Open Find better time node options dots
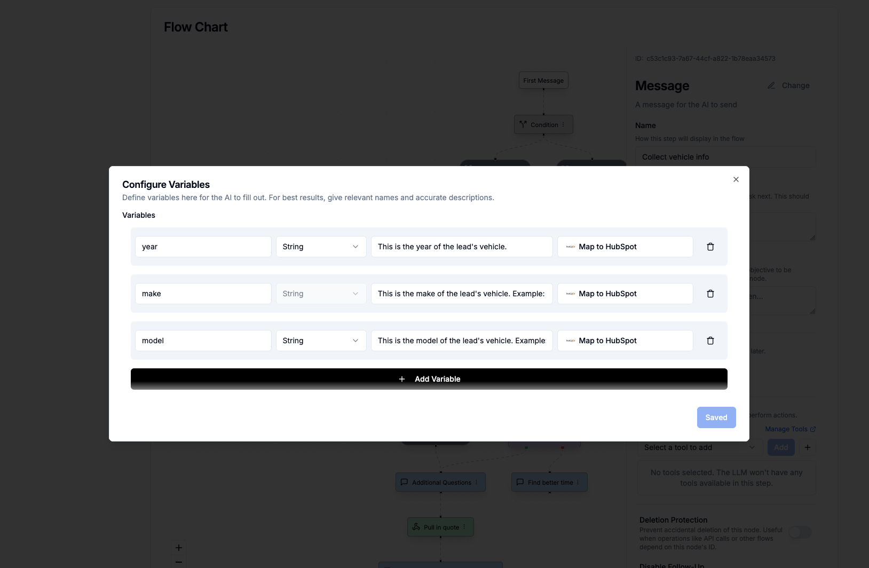Screen dimensions: 869x568 pos(578,483)
